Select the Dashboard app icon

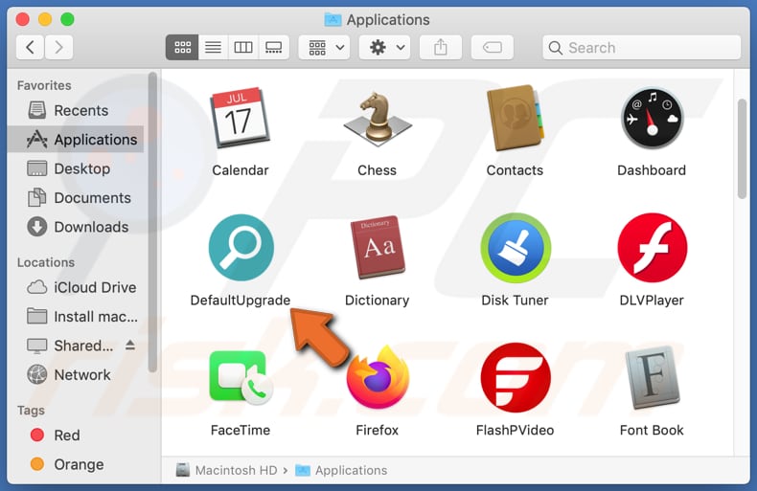(652, 118)
